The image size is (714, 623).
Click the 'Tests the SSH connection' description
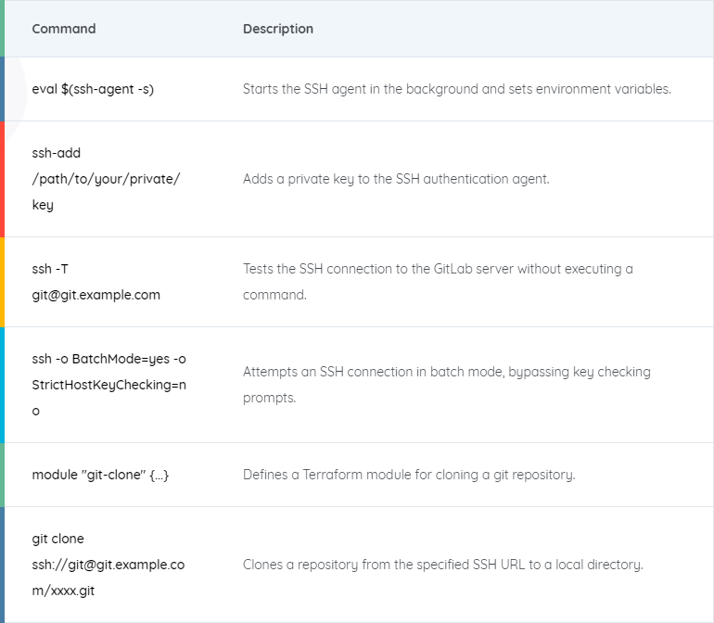point(438,282)
